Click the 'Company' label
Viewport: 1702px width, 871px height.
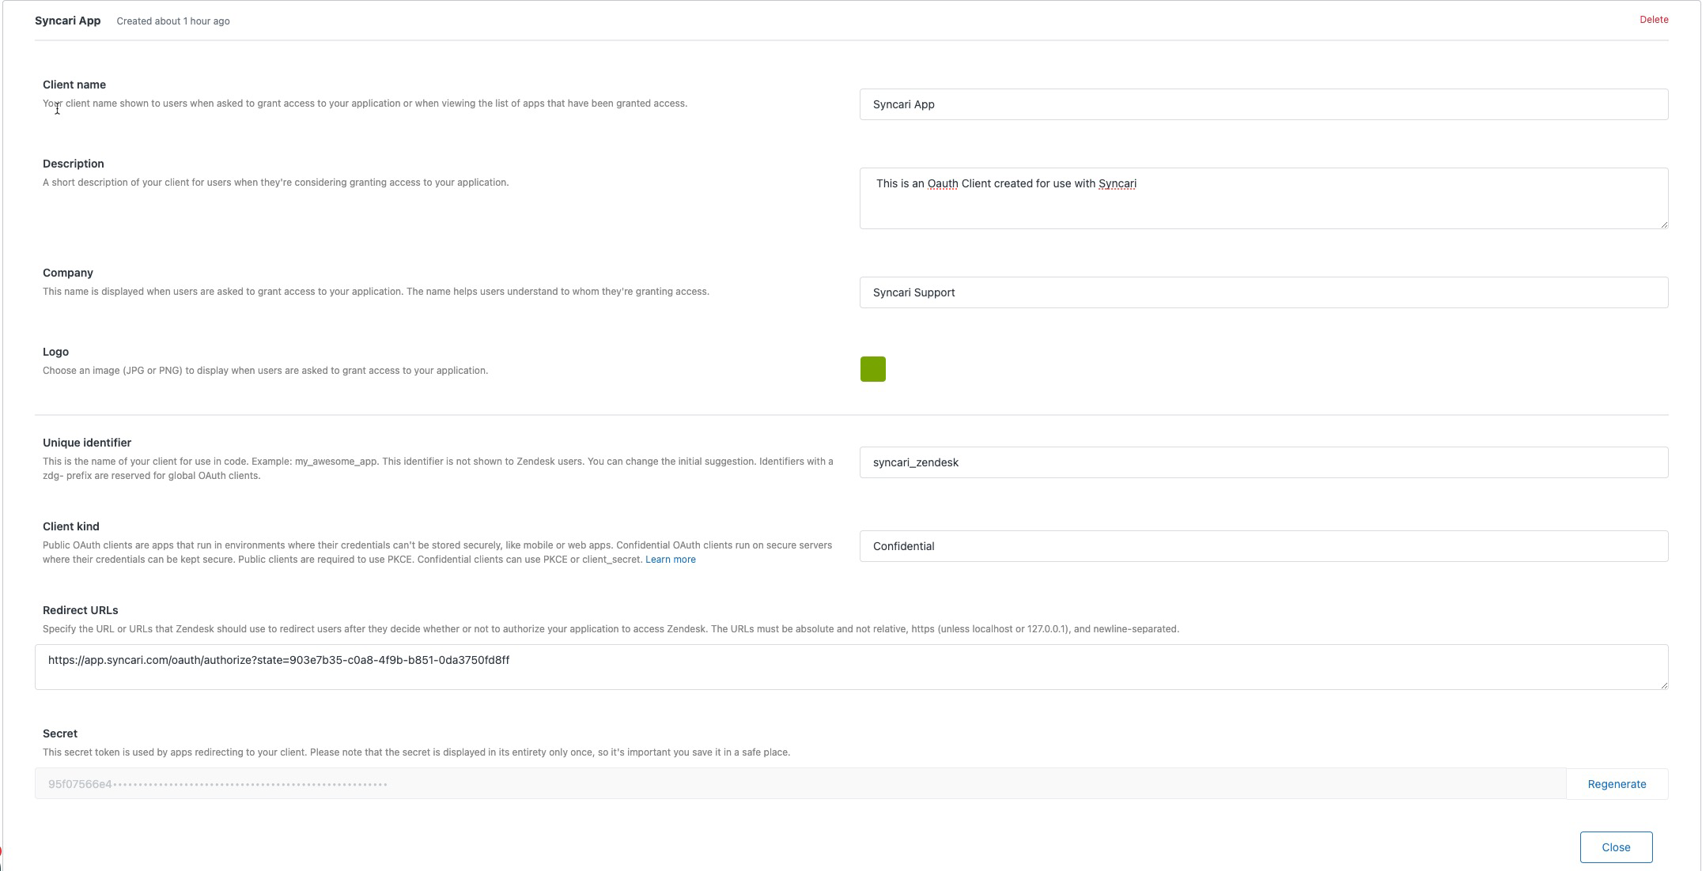tap(68, 273)
